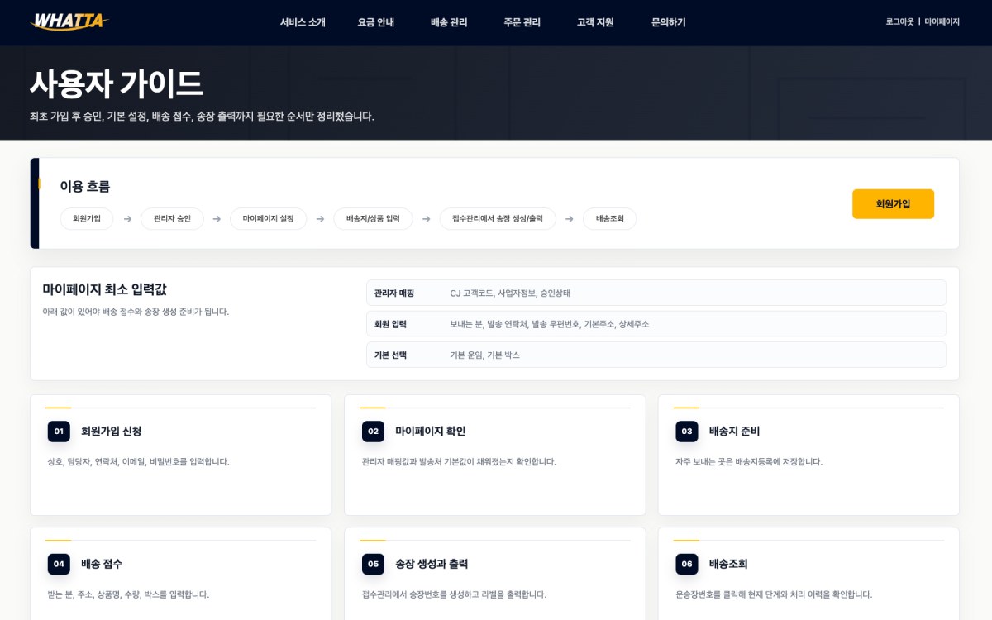Click the 배송지 준비 card title

pyautogui.click(x=734, y=431)
